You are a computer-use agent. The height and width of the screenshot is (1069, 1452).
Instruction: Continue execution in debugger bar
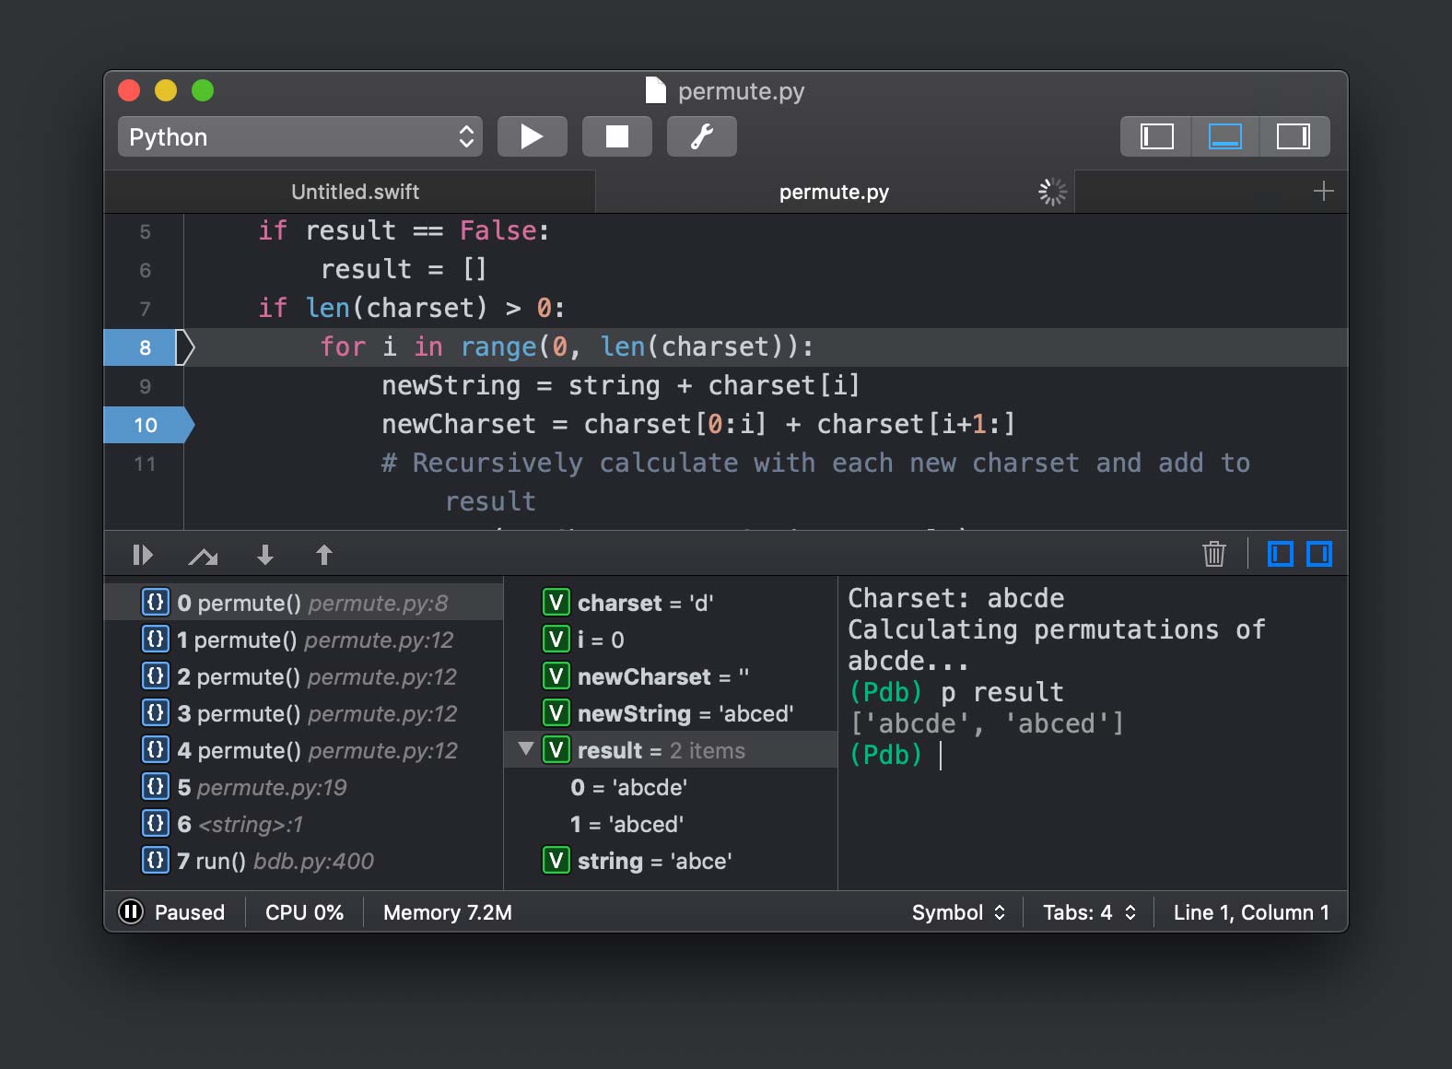click(x=142, y=555)
